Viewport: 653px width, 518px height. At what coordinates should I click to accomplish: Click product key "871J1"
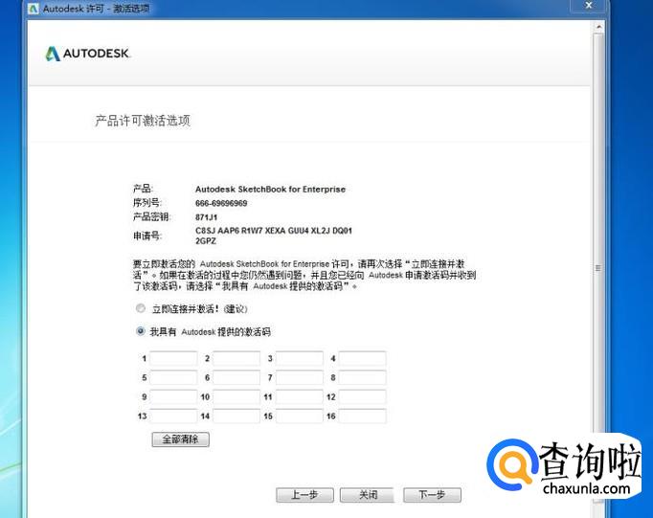[x=206, y=217]
